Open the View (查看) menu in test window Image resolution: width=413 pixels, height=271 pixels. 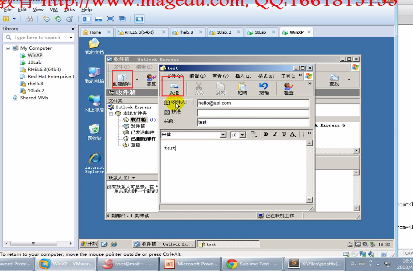[x=220, y=76]
